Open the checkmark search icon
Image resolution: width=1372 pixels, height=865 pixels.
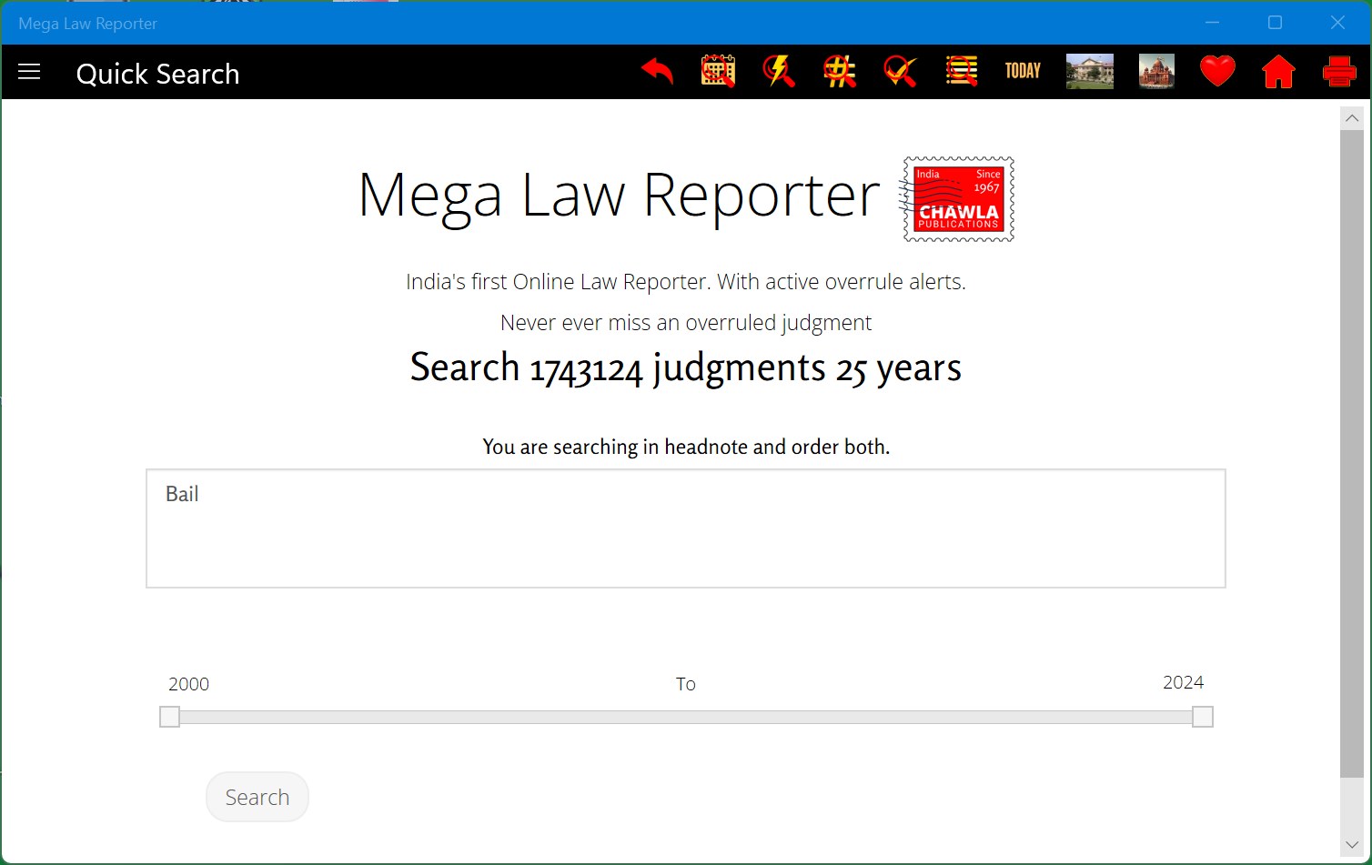(900, 71)
